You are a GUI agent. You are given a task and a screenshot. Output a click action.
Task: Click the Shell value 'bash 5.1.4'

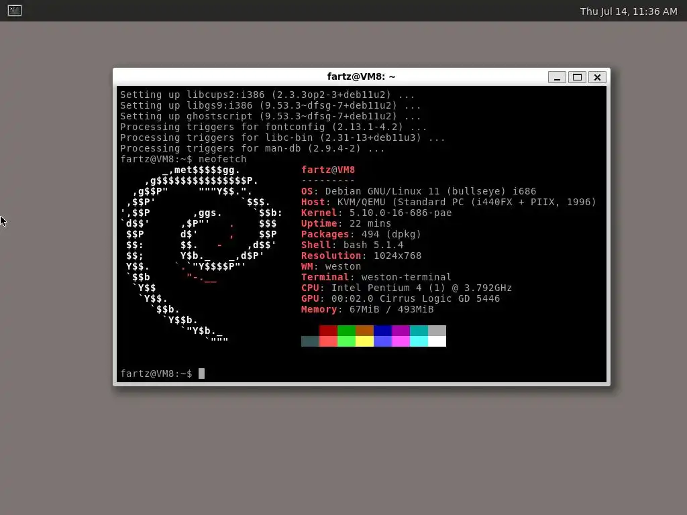(373, 245)
